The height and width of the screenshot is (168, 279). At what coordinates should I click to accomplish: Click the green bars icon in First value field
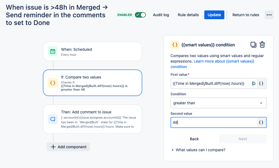click(x=254, y=83)
